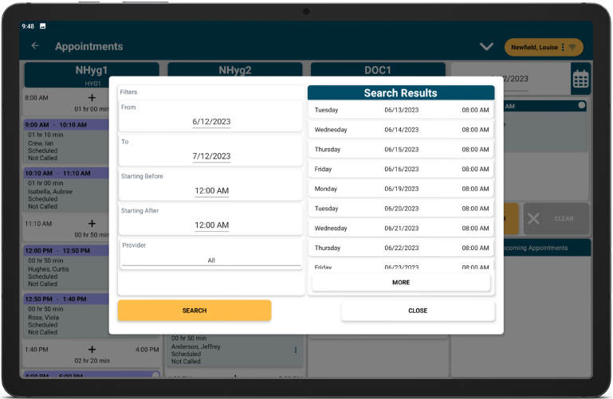
Task: Open the Provider dropdown set to All
Action: (x=211, y=260)
